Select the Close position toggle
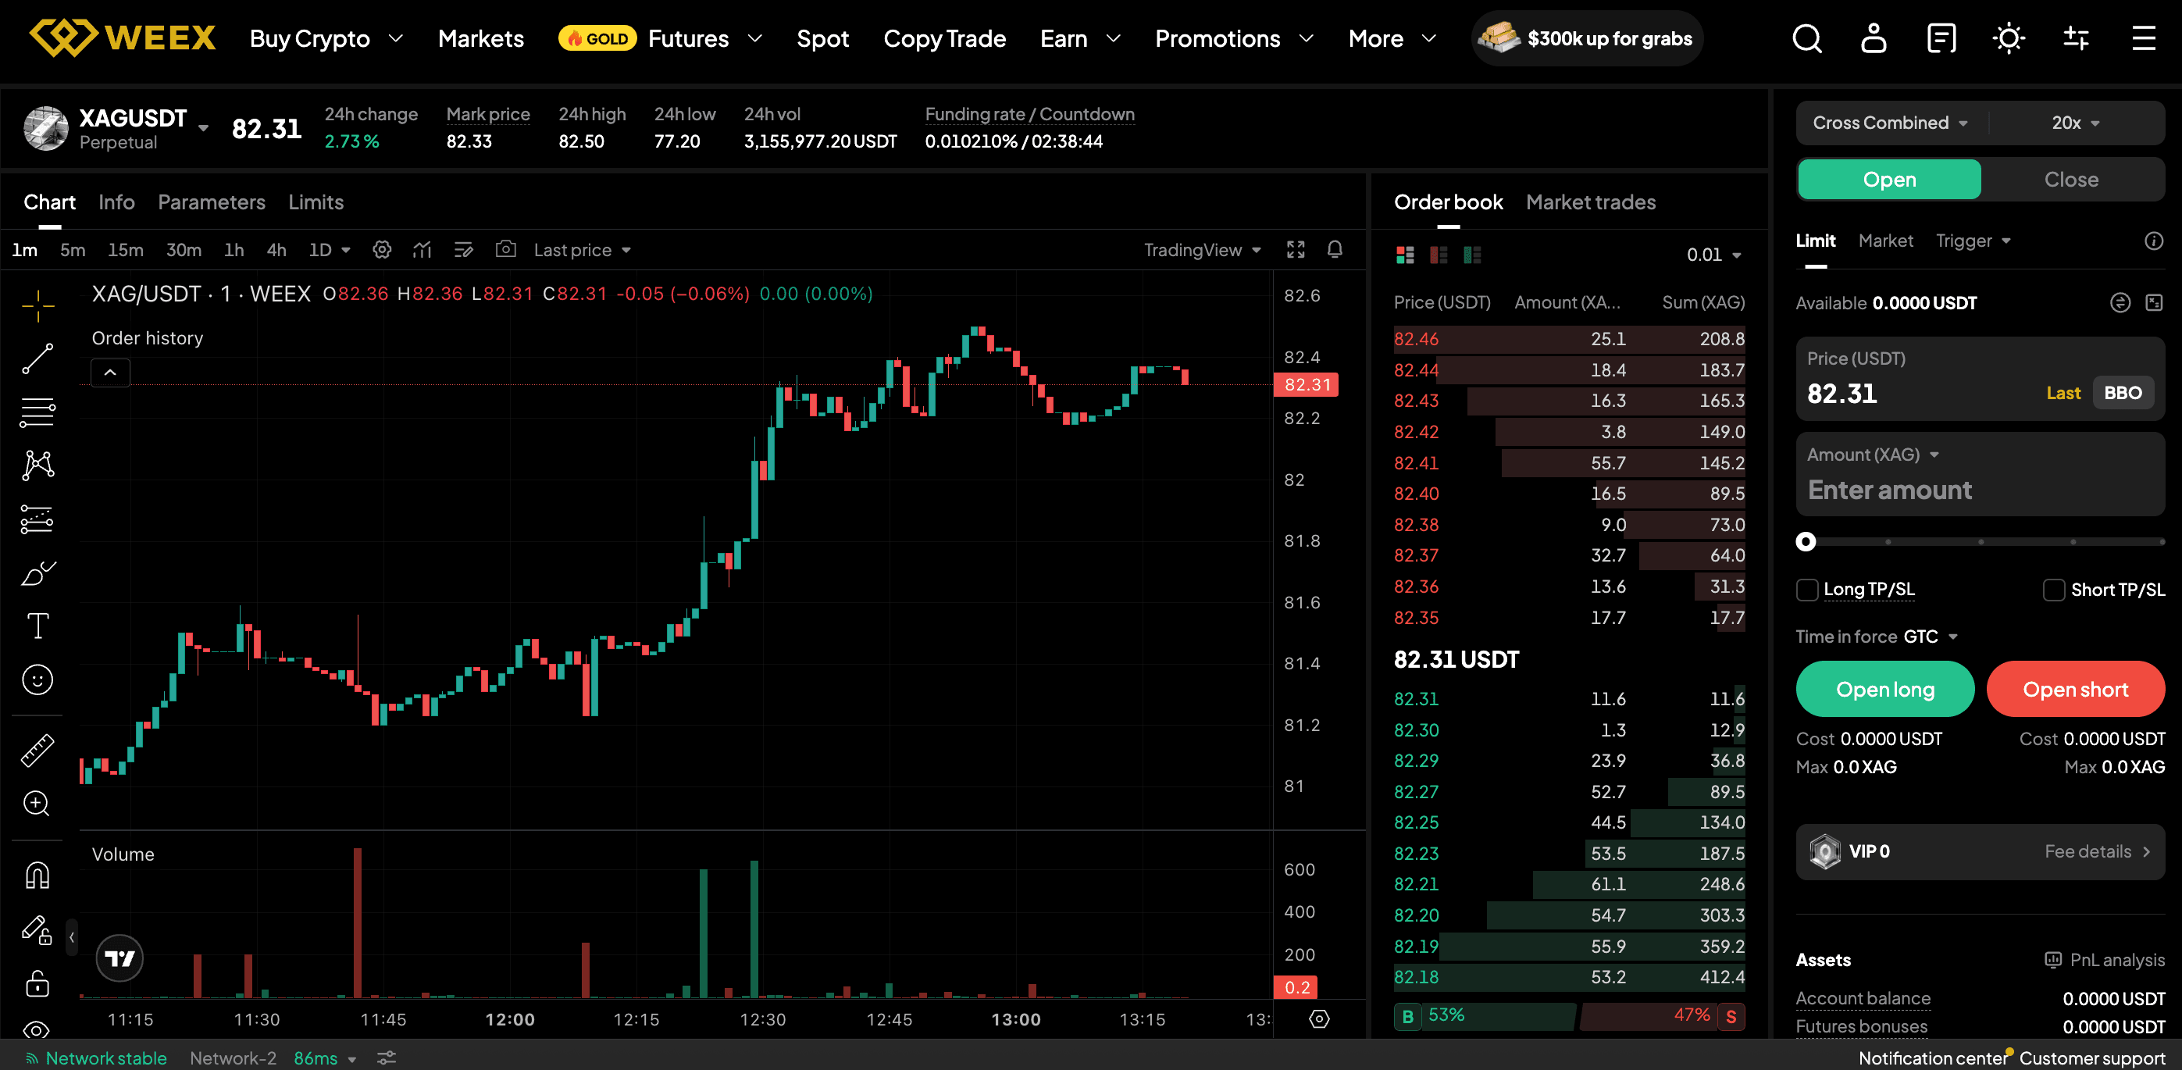Viewport: 2182px width, 1070px height. pos(2071,180)
